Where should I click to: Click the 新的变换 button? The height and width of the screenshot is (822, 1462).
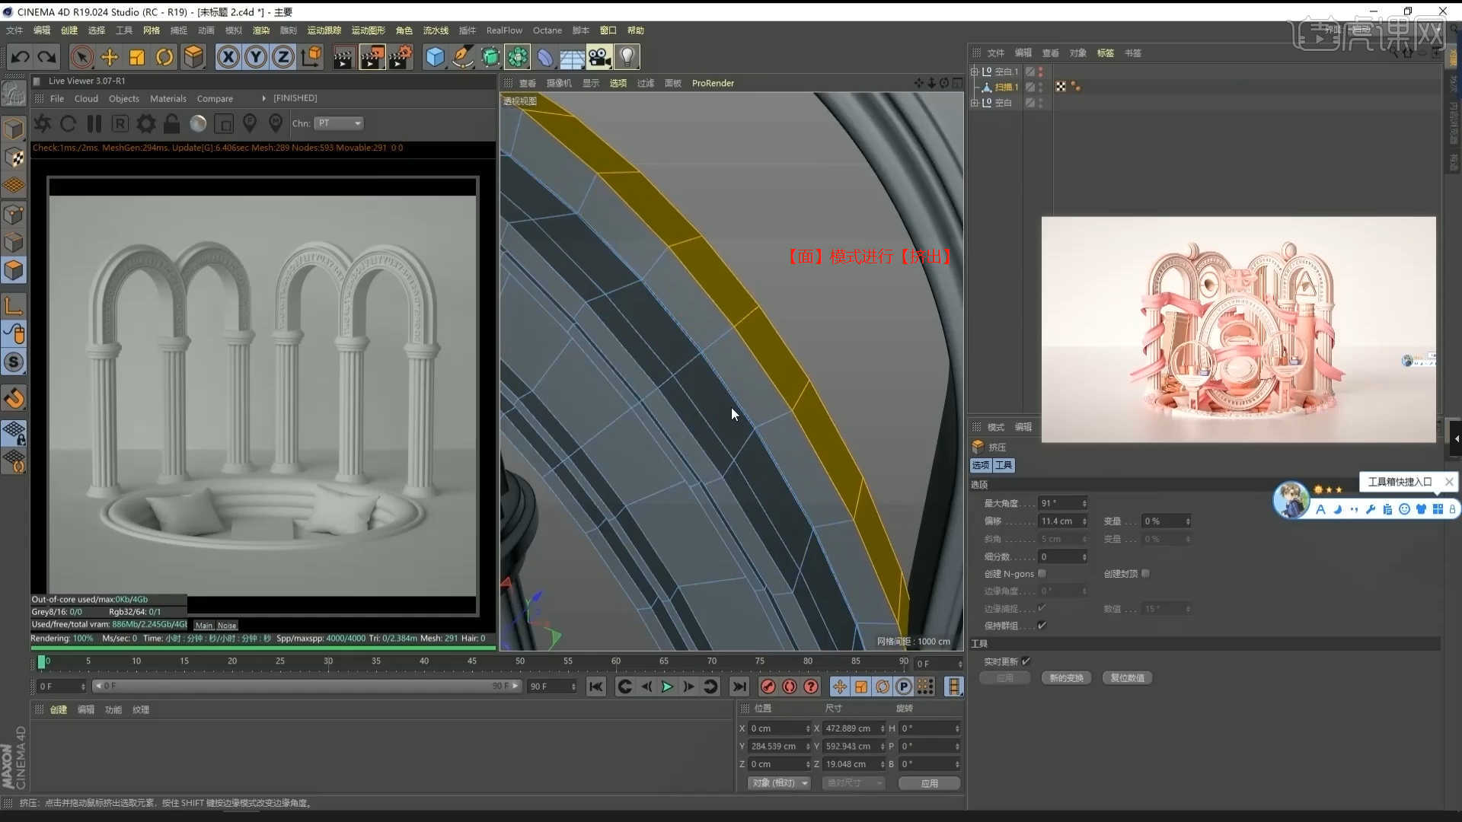[x=1066, y=678]
